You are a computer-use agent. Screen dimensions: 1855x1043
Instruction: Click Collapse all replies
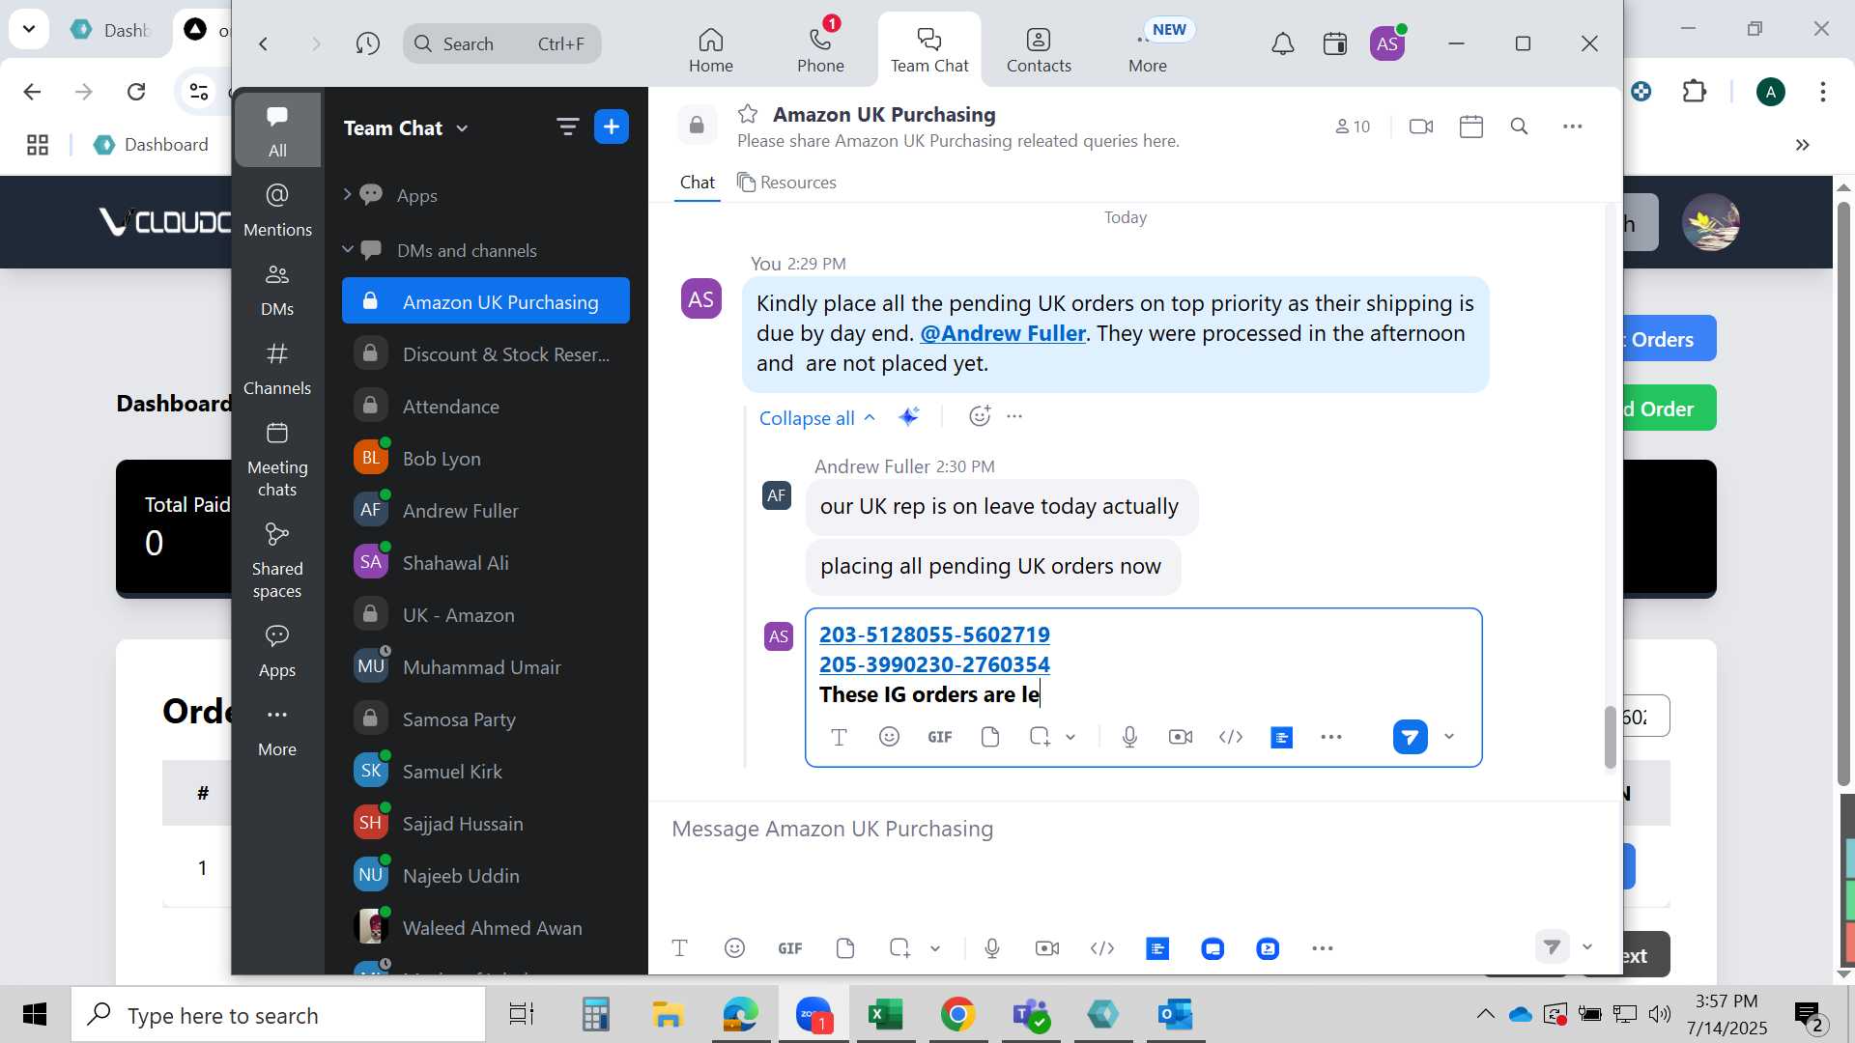coord(817,418)
